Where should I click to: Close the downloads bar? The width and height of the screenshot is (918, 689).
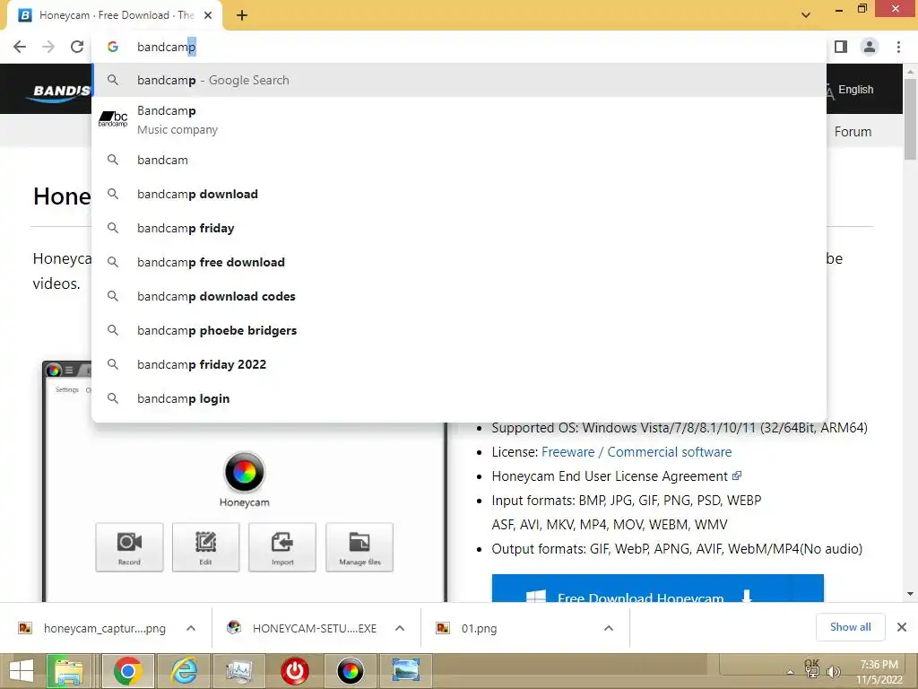tap(902, 627)
